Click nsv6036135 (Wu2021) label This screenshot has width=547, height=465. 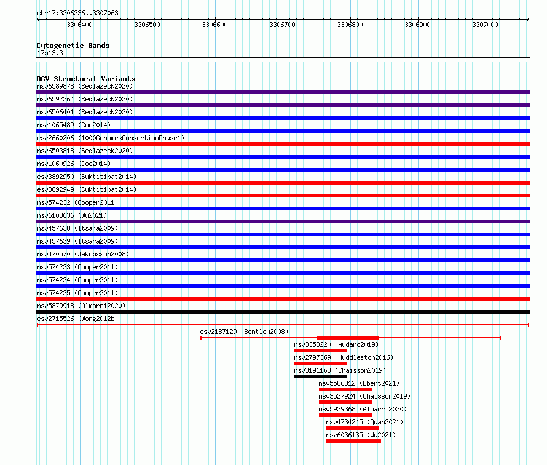click(361, 435)
